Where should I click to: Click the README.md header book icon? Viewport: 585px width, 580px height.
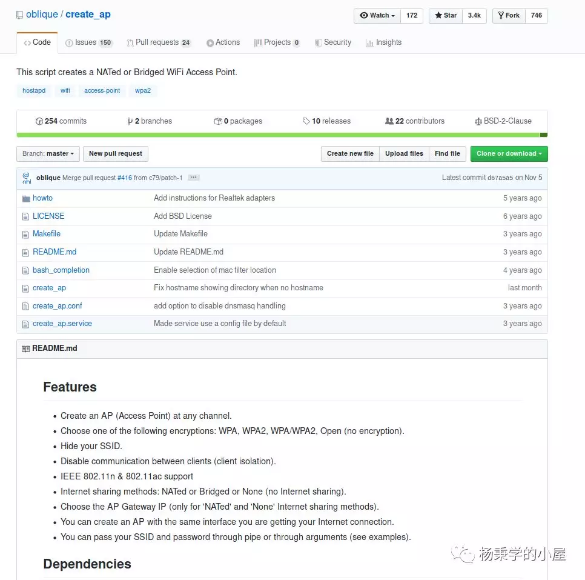(x=26, y=349)
